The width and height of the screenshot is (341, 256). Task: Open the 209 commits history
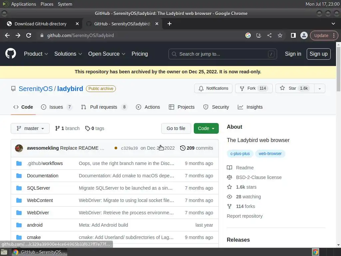pos(196,148)
